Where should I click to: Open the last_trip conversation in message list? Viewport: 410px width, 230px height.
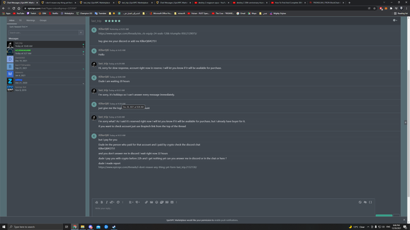46,44
